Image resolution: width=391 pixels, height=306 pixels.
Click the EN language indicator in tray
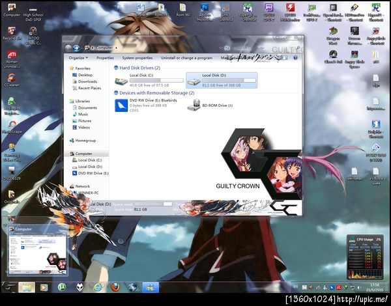(x=295, y=287)
